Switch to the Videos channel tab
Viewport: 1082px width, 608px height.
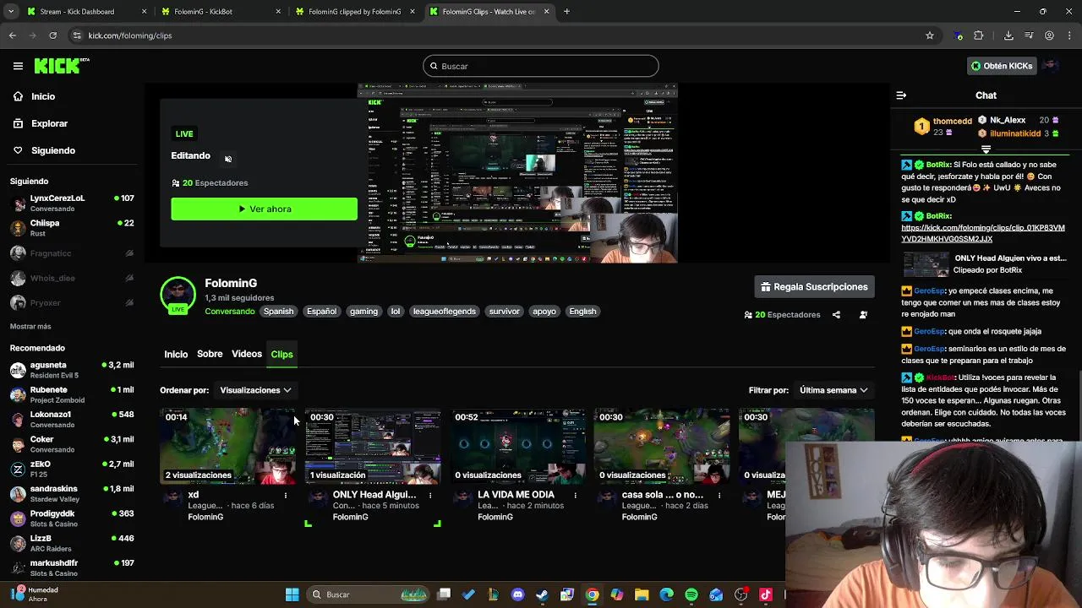[247, 354]
